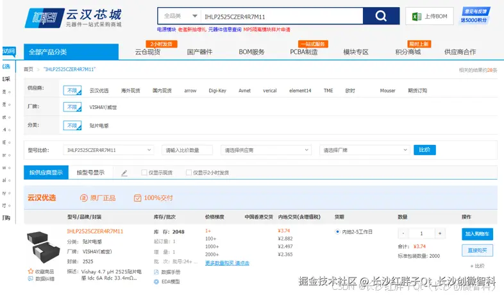The height and width of the screenshot is (295, 504).
Task: Open the EDA模型 icon link
Action: (156, 282)
